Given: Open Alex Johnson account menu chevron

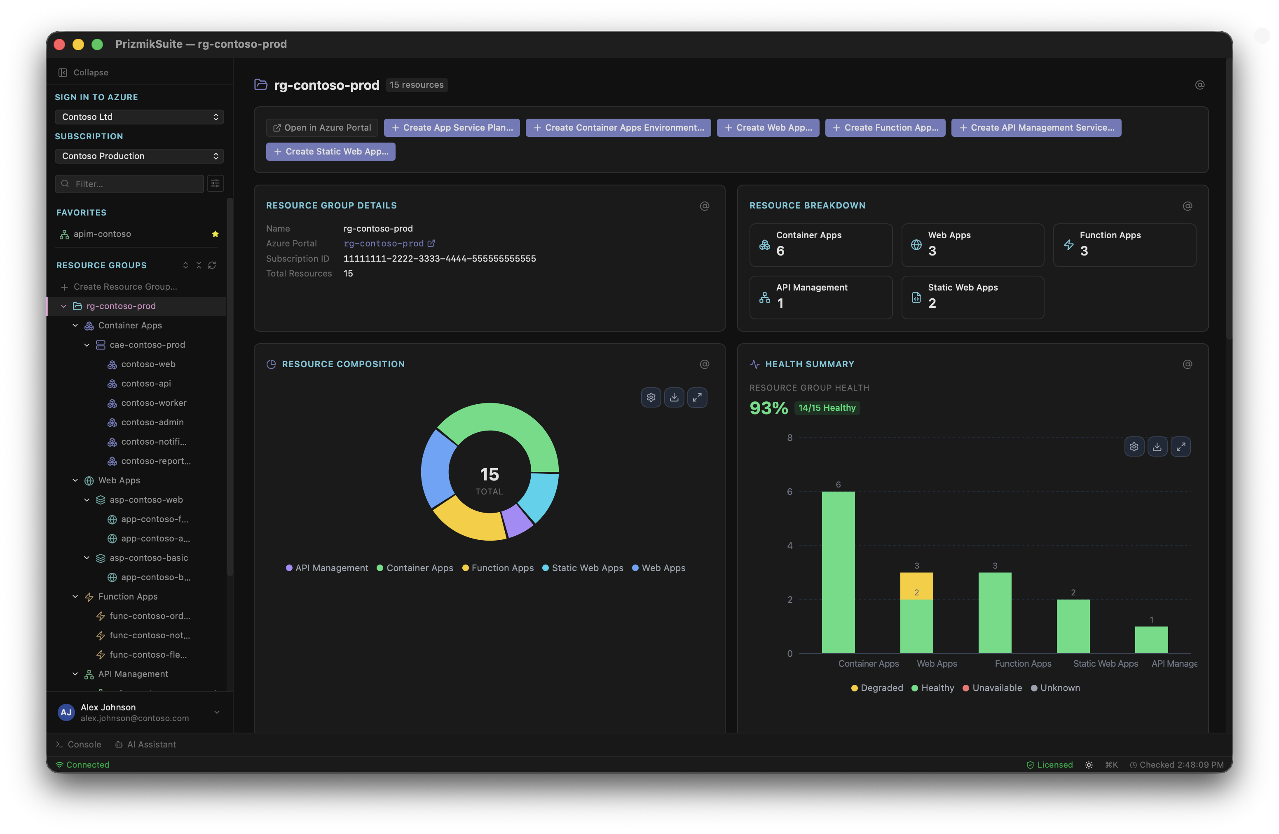Looking at the screenshot, I should pyautogui.click(x=217, y=712).
